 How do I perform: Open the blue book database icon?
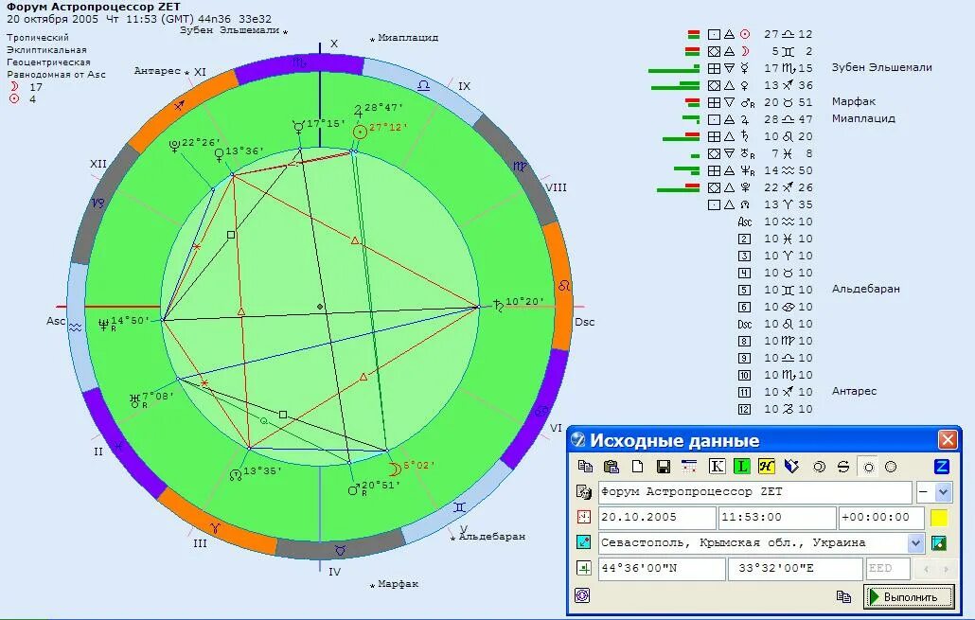(x=791, y=467)
